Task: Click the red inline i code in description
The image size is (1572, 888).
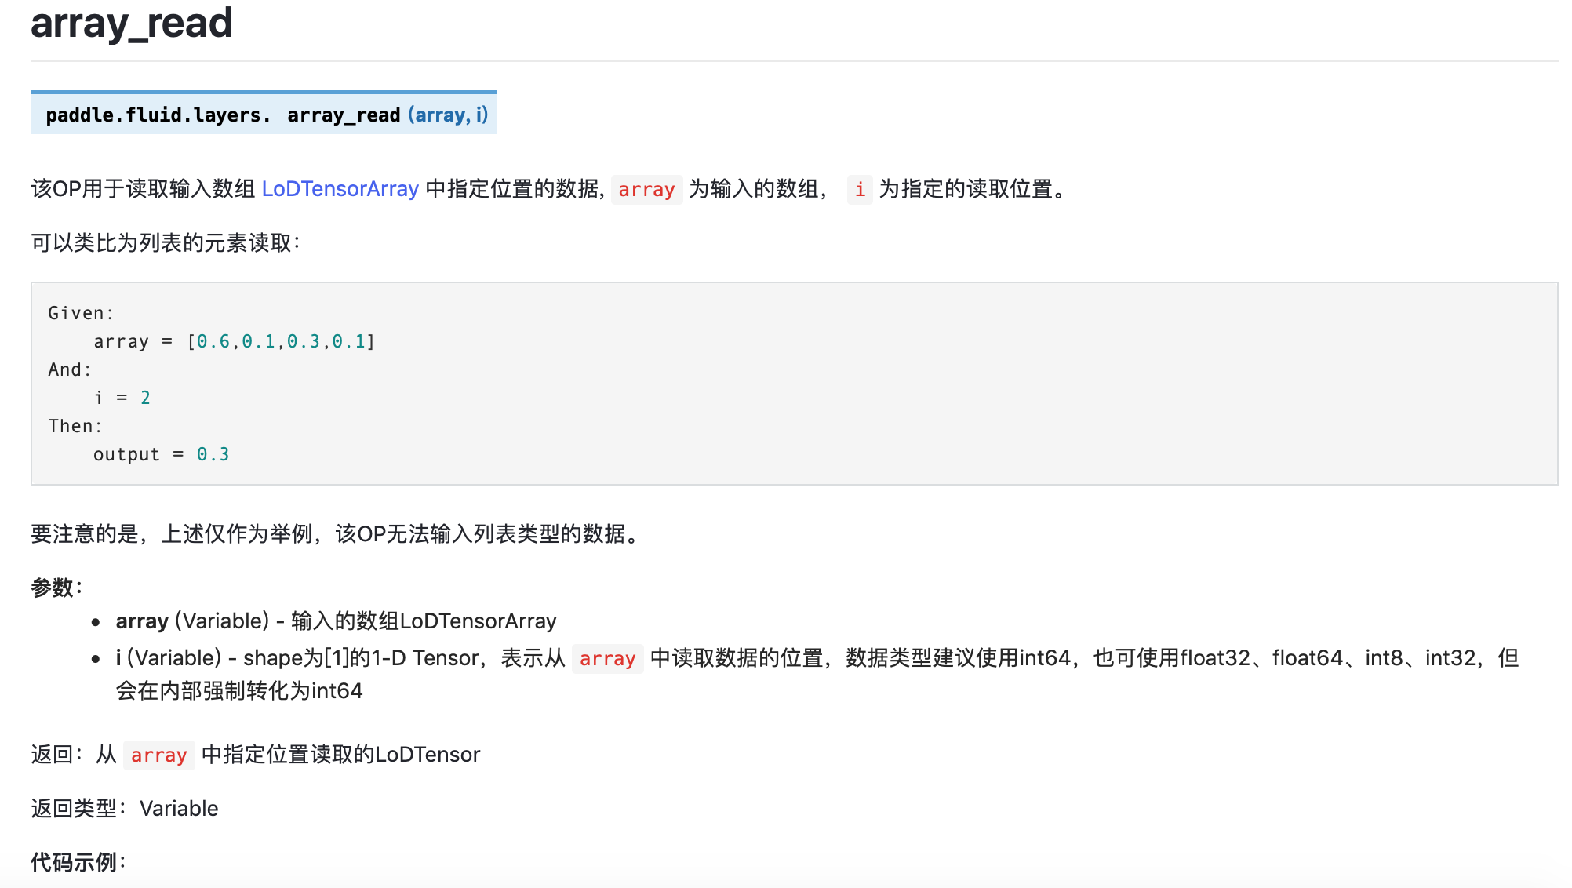Action: (x=860, y=190)
